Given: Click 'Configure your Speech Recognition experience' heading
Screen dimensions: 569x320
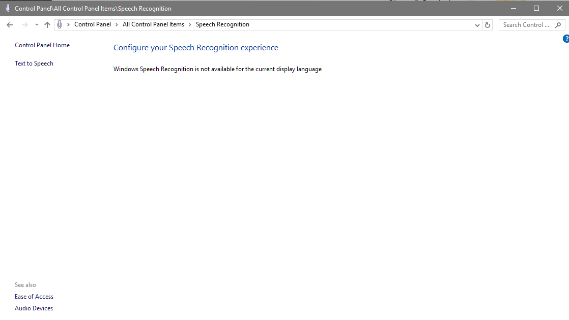Looking at the screenshot, I should [195, 48].
